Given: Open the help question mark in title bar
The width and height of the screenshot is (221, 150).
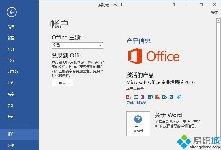Looking at the screenshot, I should [x=174, y=5].
